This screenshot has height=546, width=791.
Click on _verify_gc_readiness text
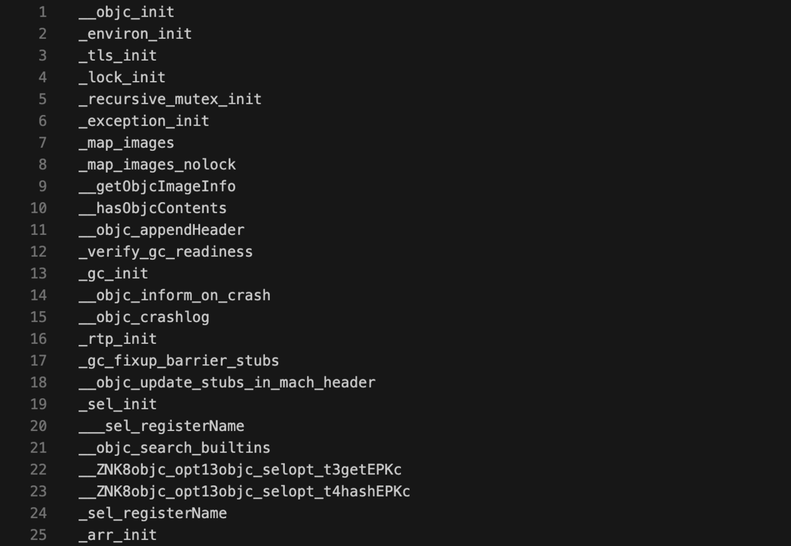tap(166, 252)
